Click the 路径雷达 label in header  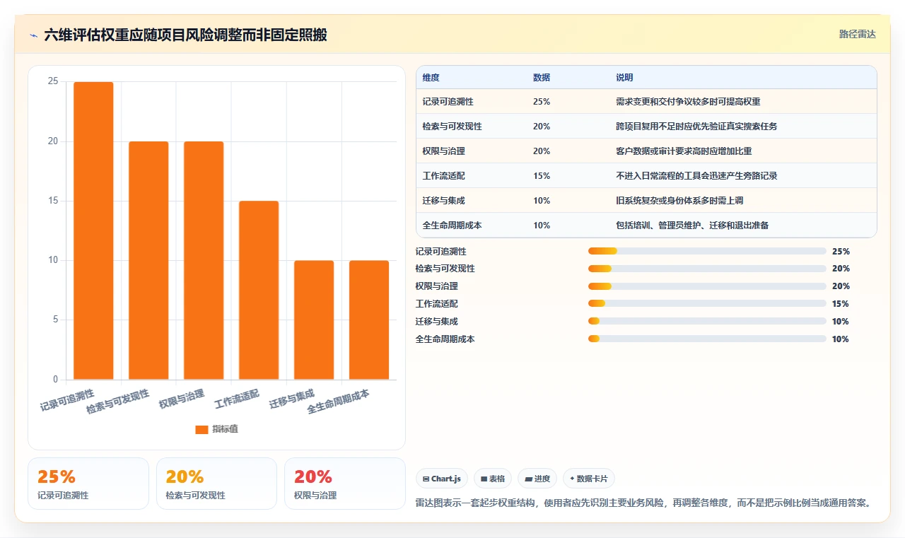coord(857,34)
